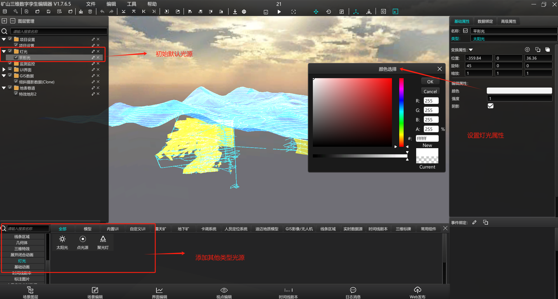Open the 日志消息 bottom panel
558x299 pixels.
(x=353, y=292)
